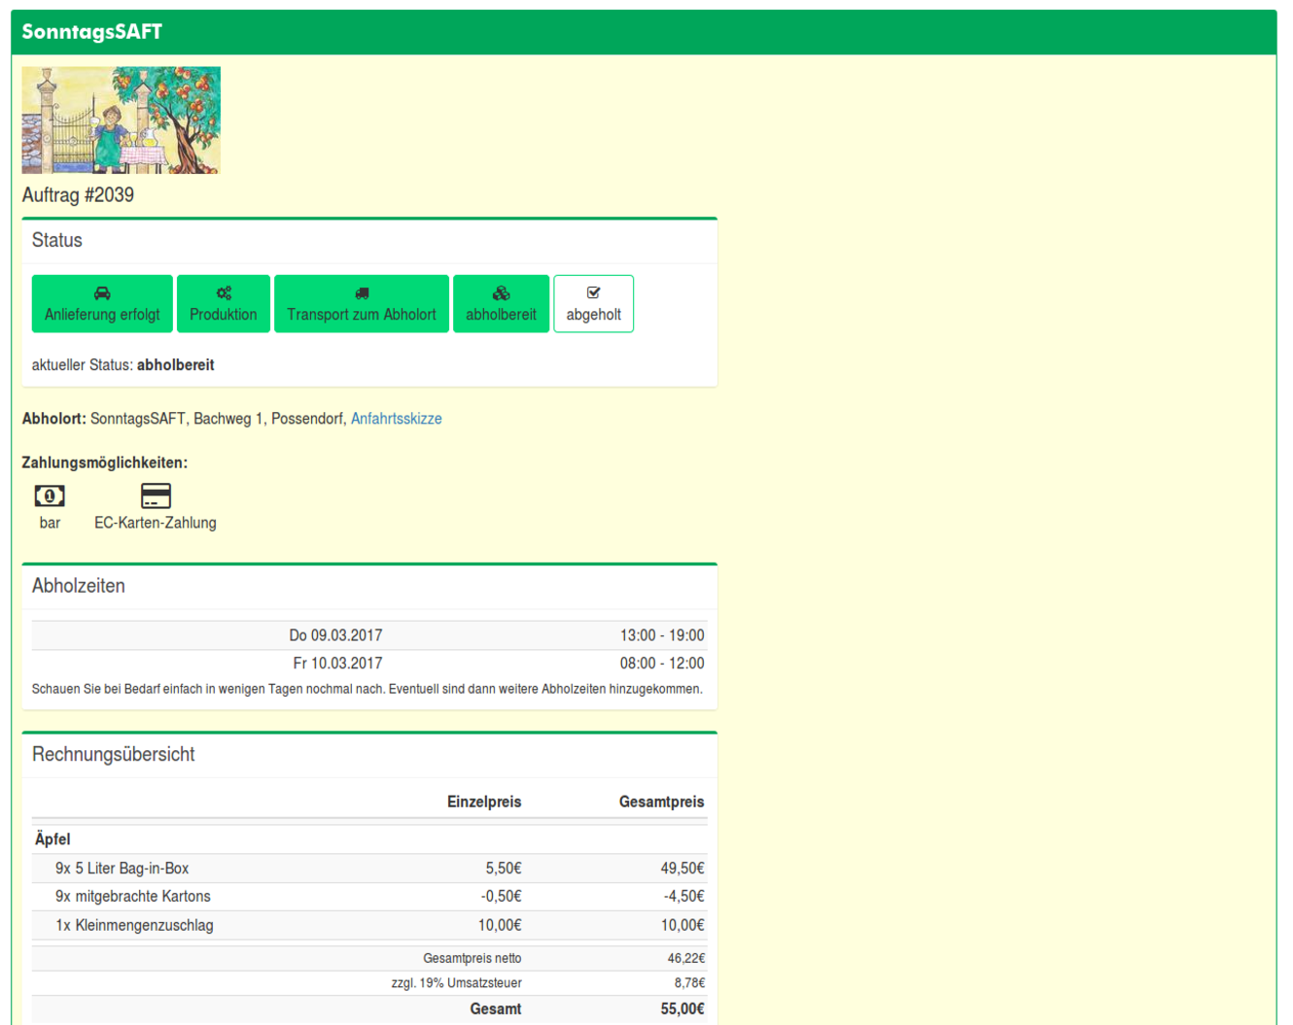The image size is (1293, 1025).
Task: Click the Rechnungsübersicht panel heading
Action: [x=114, y=755]
